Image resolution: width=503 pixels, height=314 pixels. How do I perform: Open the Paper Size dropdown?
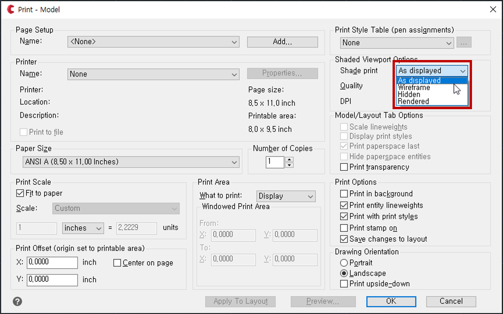[131, 162]
